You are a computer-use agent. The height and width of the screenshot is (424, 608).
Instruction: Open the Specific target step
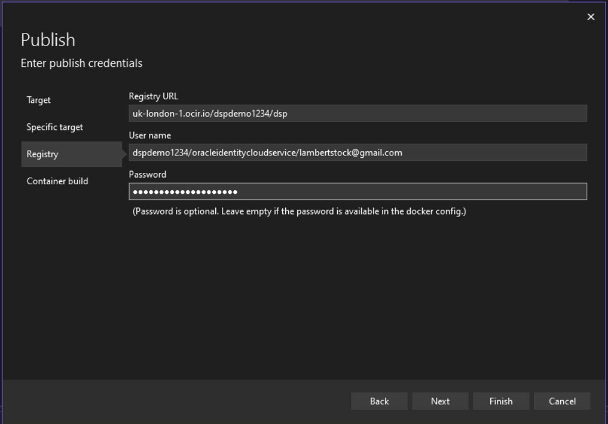pos(54,127)
